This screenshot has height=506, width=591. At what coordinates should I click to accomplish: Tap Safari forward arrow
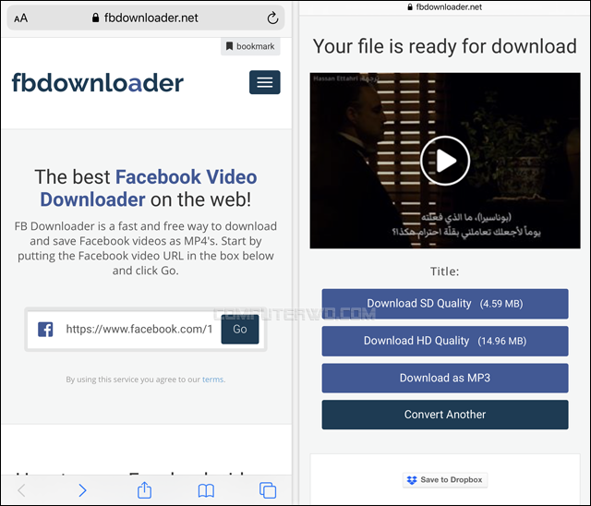click(x=82, y=490)
